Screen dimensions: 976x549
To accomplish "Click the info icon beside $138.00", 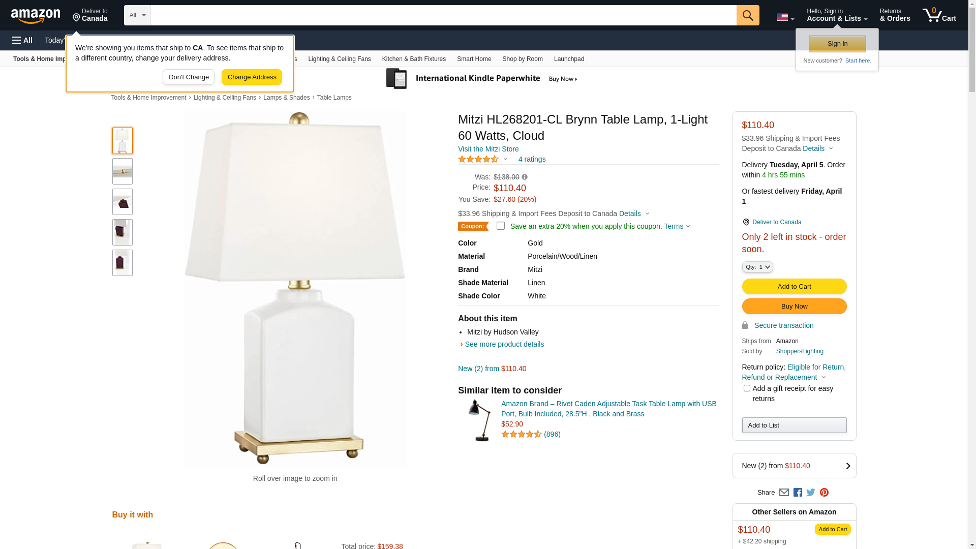I will pos(525,177).
